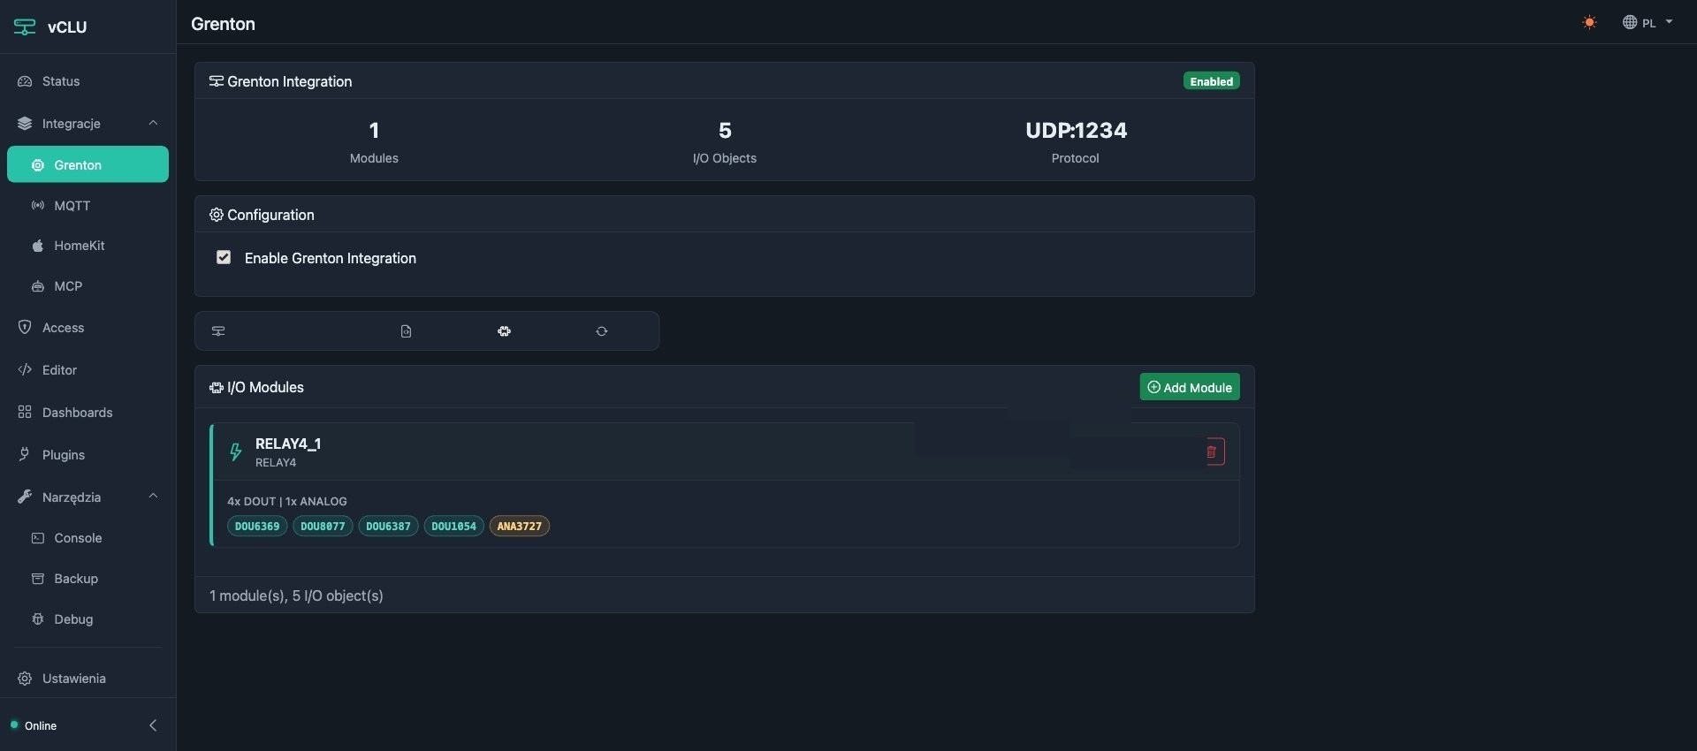Click the Grenton Integration header icon
Viewport: 1697px width, 751px height.
point(216,81)
